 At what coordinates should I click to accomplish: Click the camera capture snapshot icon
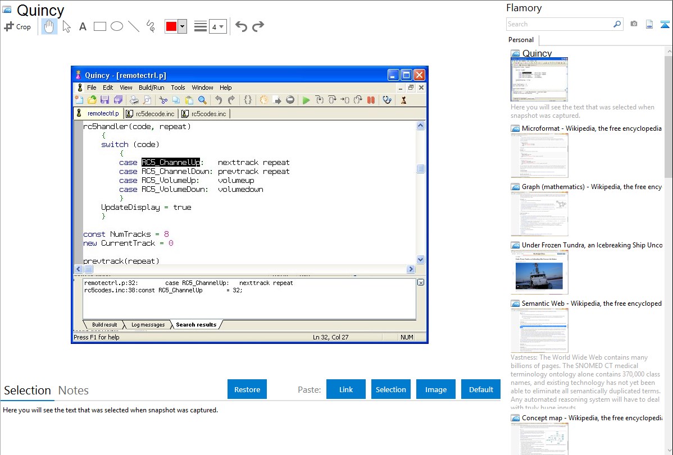634,24
